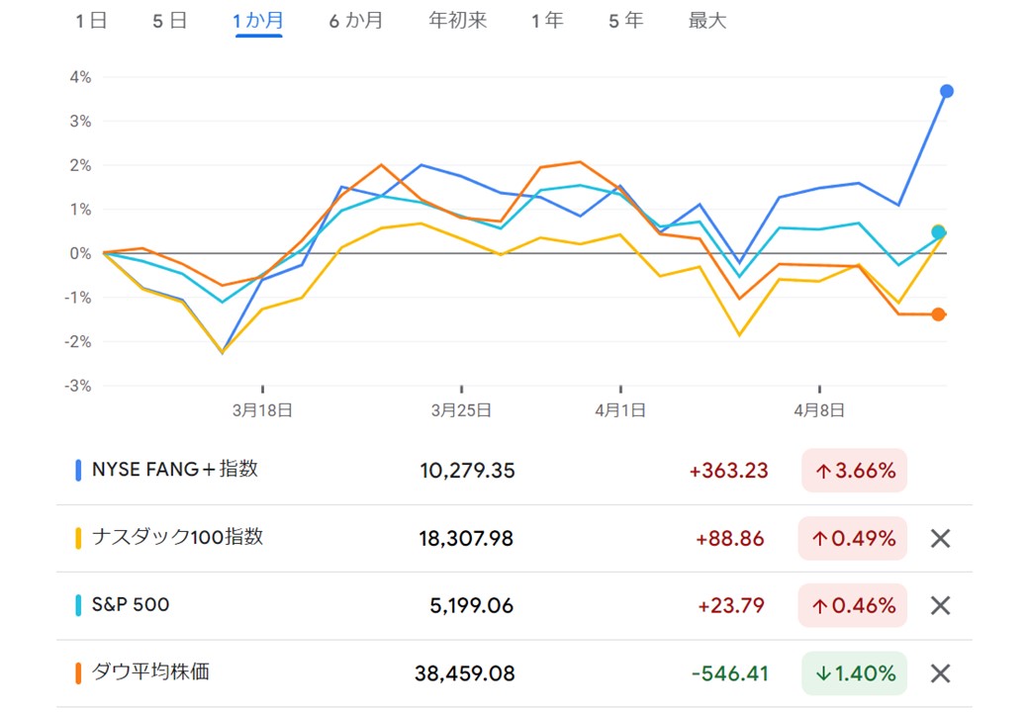This screenshot has height=712, width=1029.
Task: Open the 6か月 range tab
Action: click(355, 21)
